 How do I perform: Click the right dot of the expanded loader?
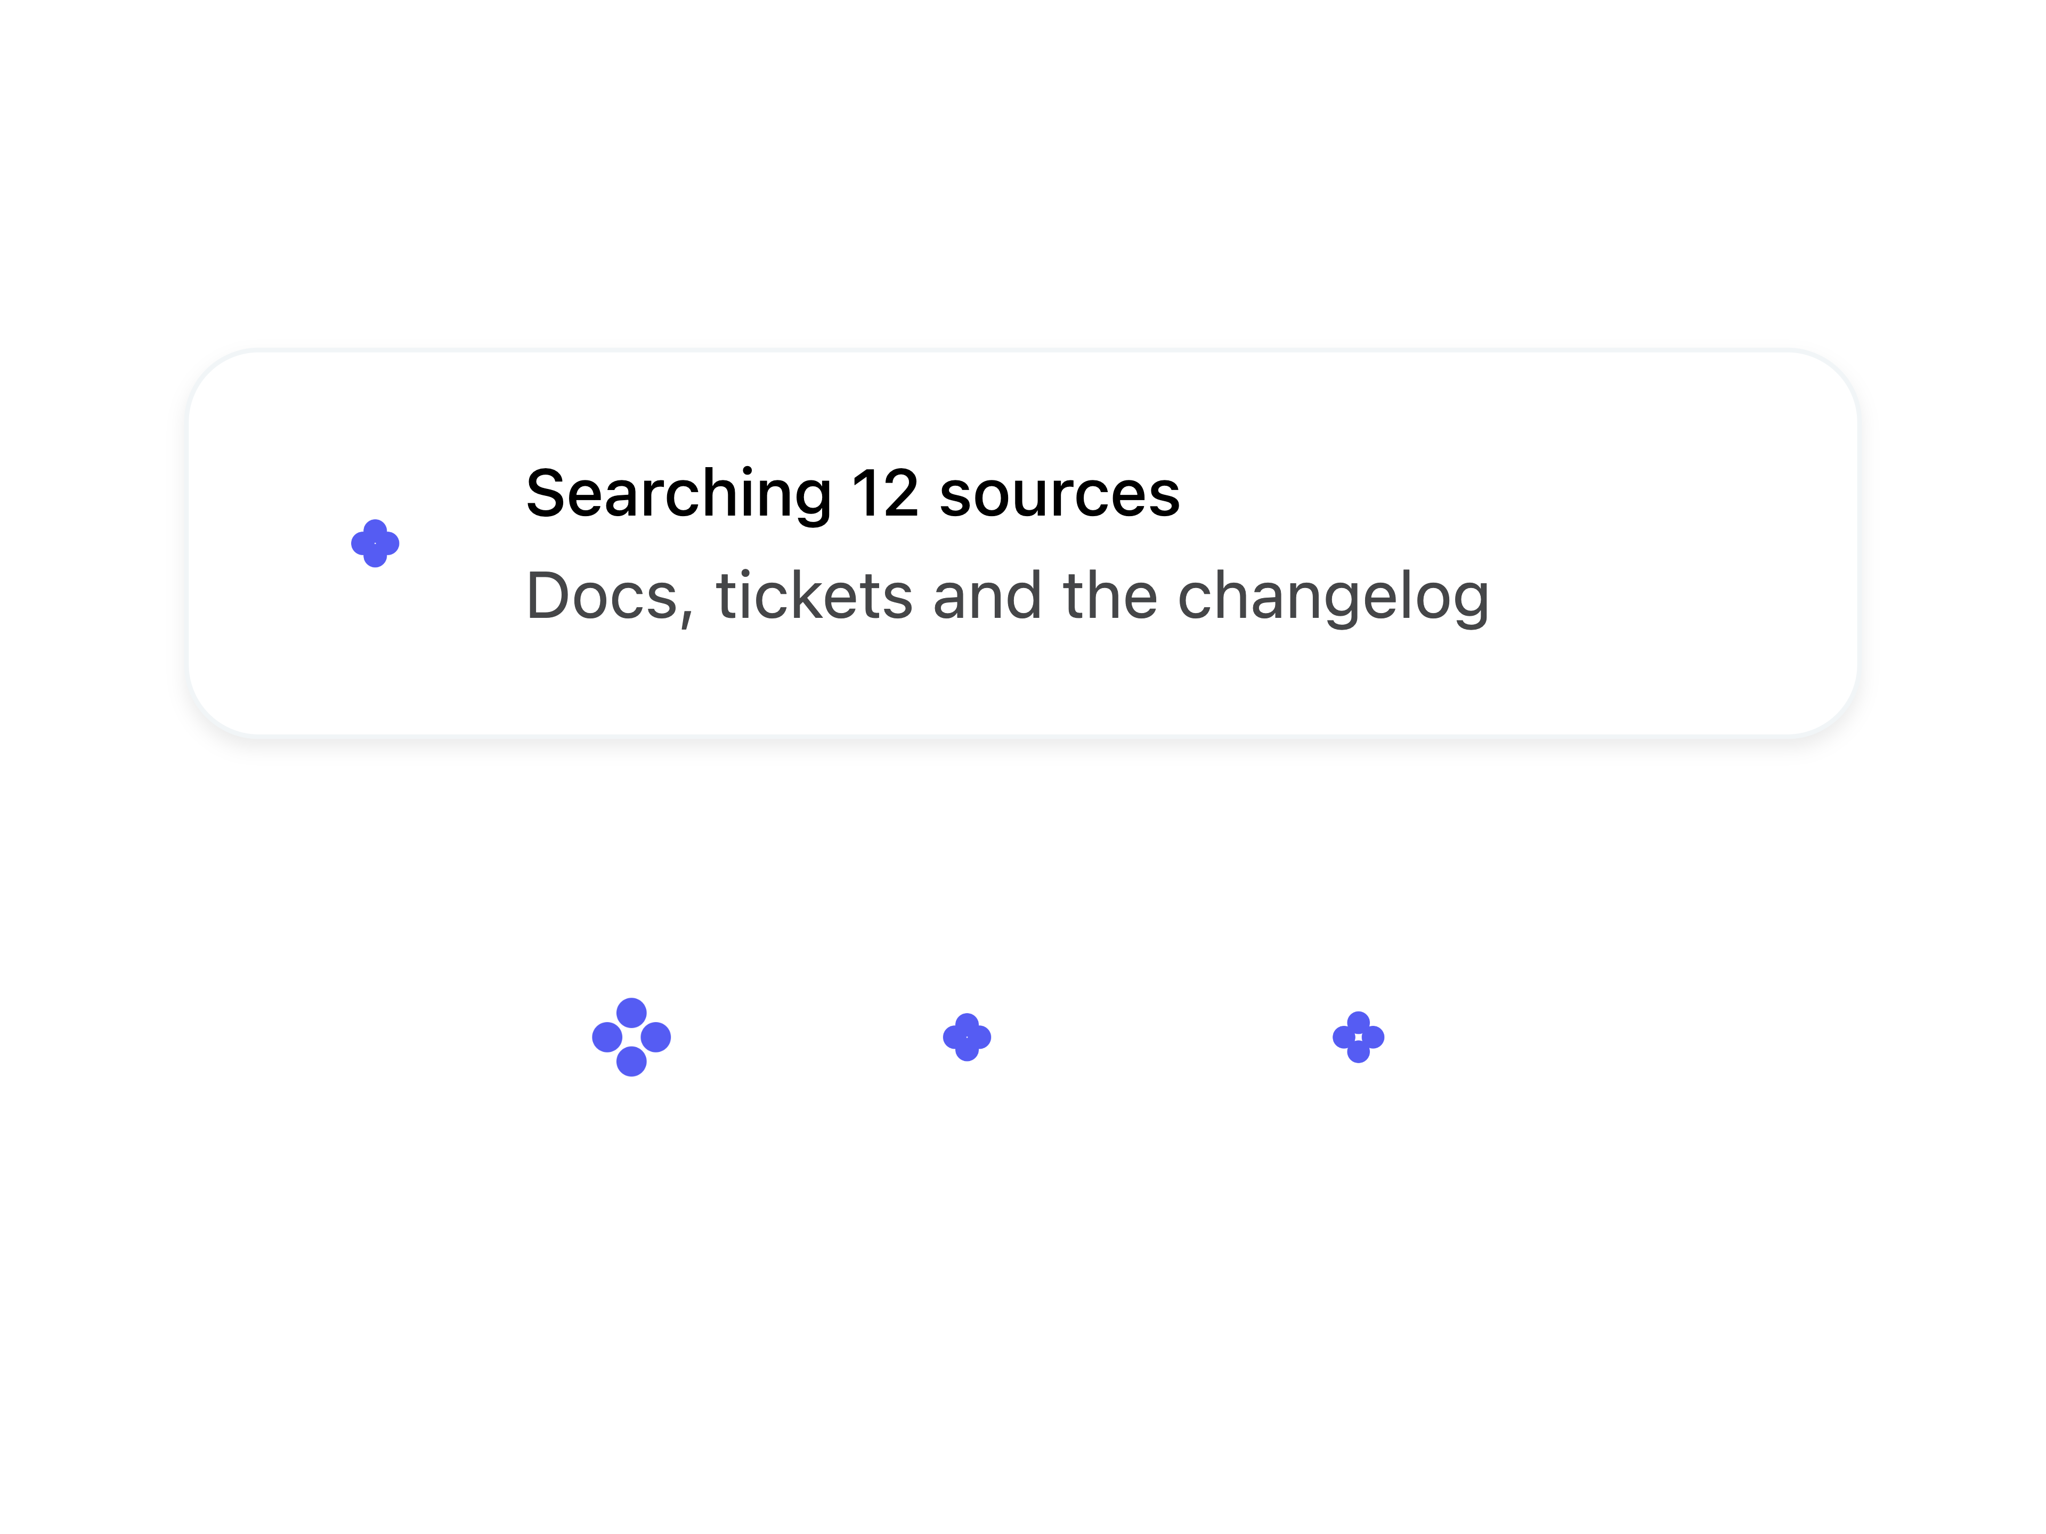tap(656, 1037)
